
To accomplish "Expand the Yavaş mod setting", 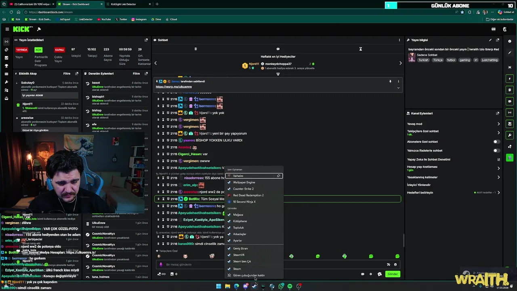I will tap(498, 124).
